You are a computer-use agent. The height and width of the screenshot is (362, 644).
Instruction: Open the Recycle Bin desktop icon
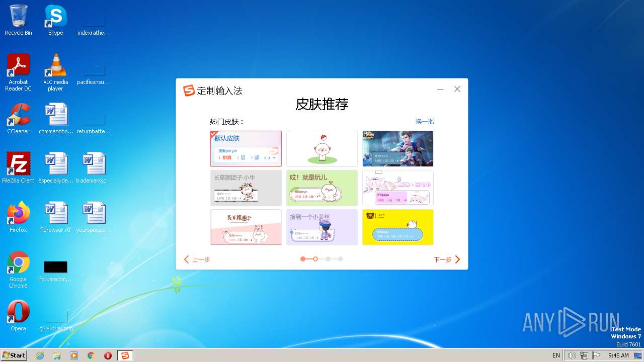(18, 20)
